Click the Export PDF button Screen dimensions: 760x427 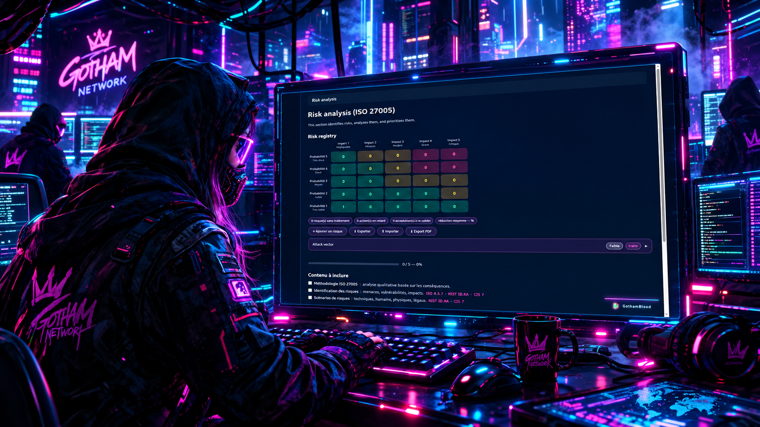421,231
